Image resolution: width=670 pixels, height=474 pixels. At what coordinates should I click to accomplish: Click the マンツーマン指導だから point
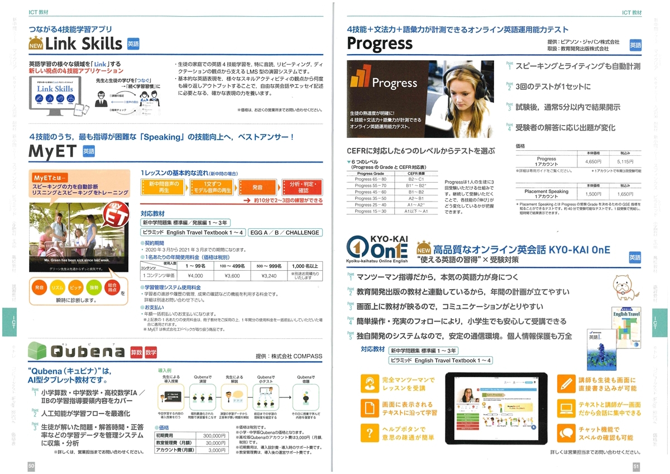pyautogui.click(x=437, y=277)
